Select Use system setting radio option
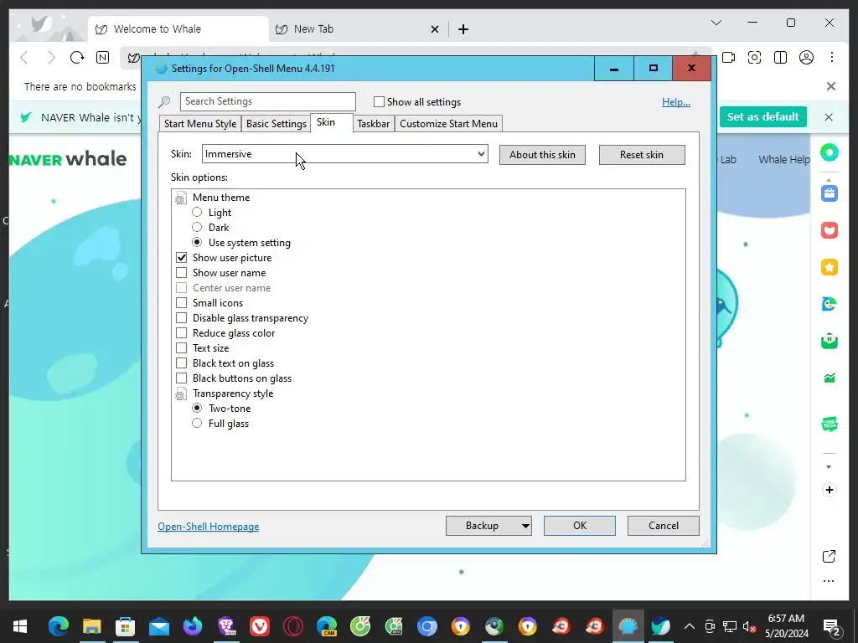Screen dimensions: 858x643 [x=197, y=242]
